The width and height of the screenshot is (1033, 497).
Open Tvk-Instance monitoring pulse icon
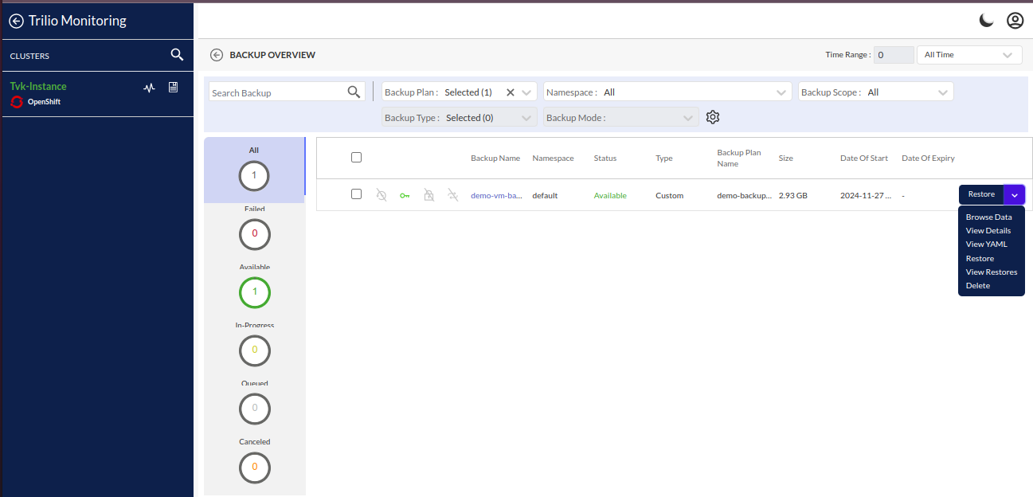click(x=149, y=88)
